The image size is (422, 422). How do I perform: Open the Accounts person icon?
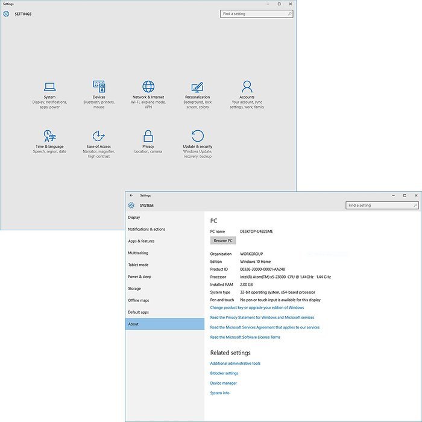(x=247, y=86)
